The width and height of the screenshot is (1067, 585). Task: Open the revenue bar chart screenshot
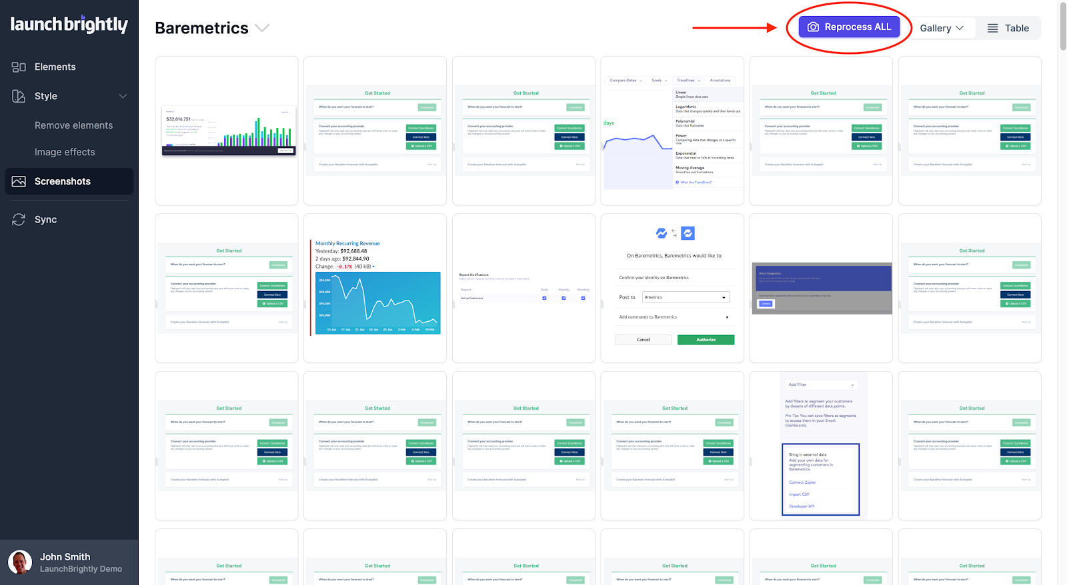point(226,131)
